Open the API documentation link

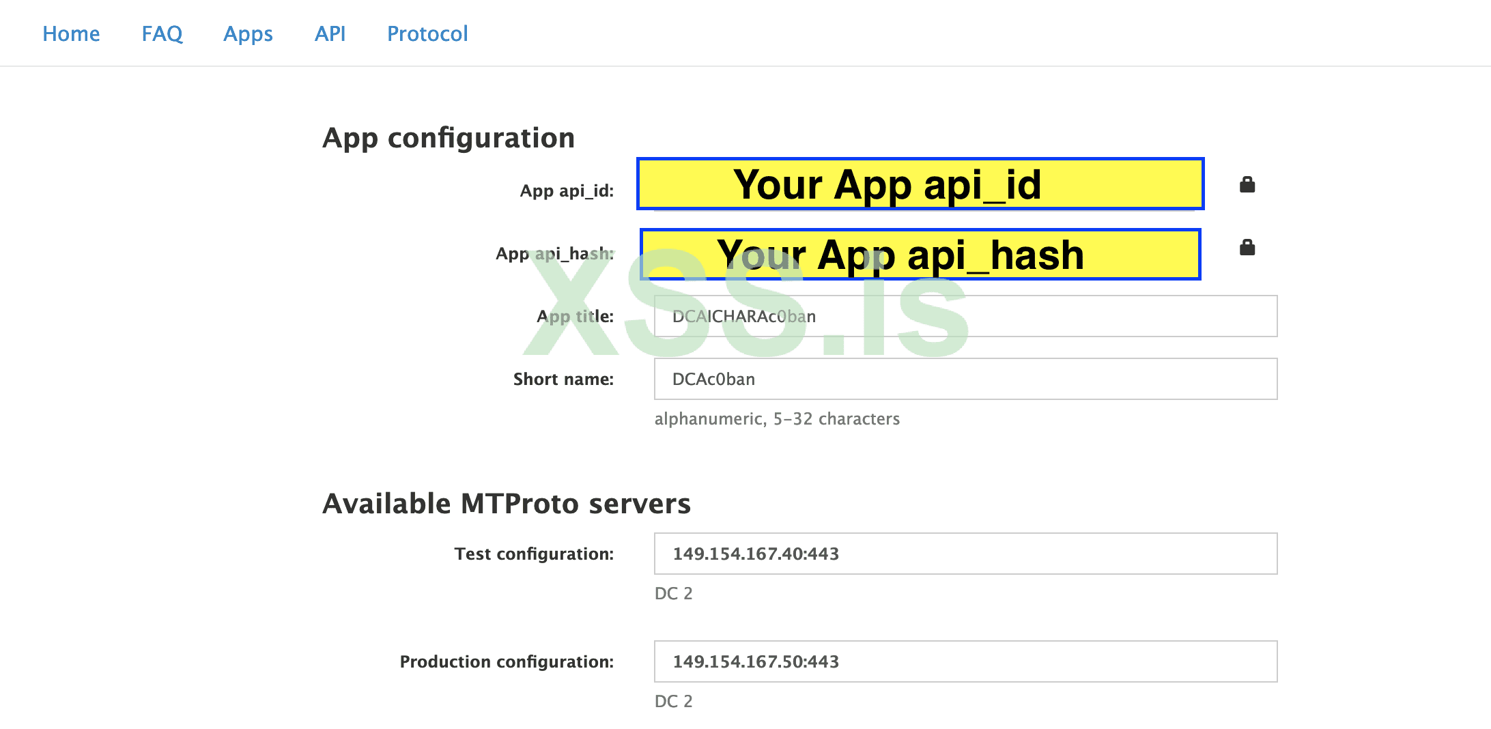click(x=330, y=33)
